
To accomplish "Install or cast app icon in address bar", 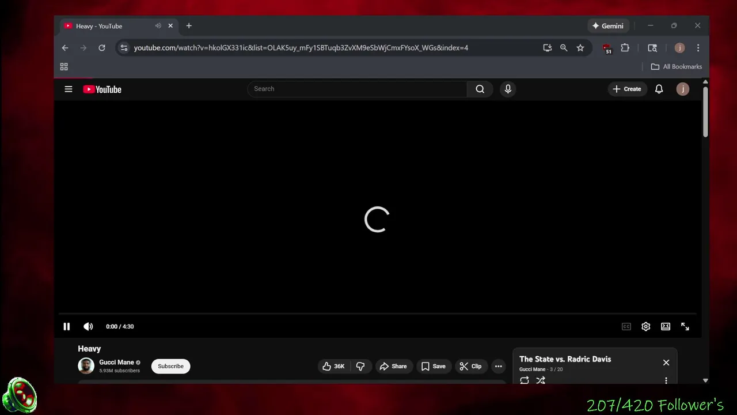I will click(x=548, y=48).
